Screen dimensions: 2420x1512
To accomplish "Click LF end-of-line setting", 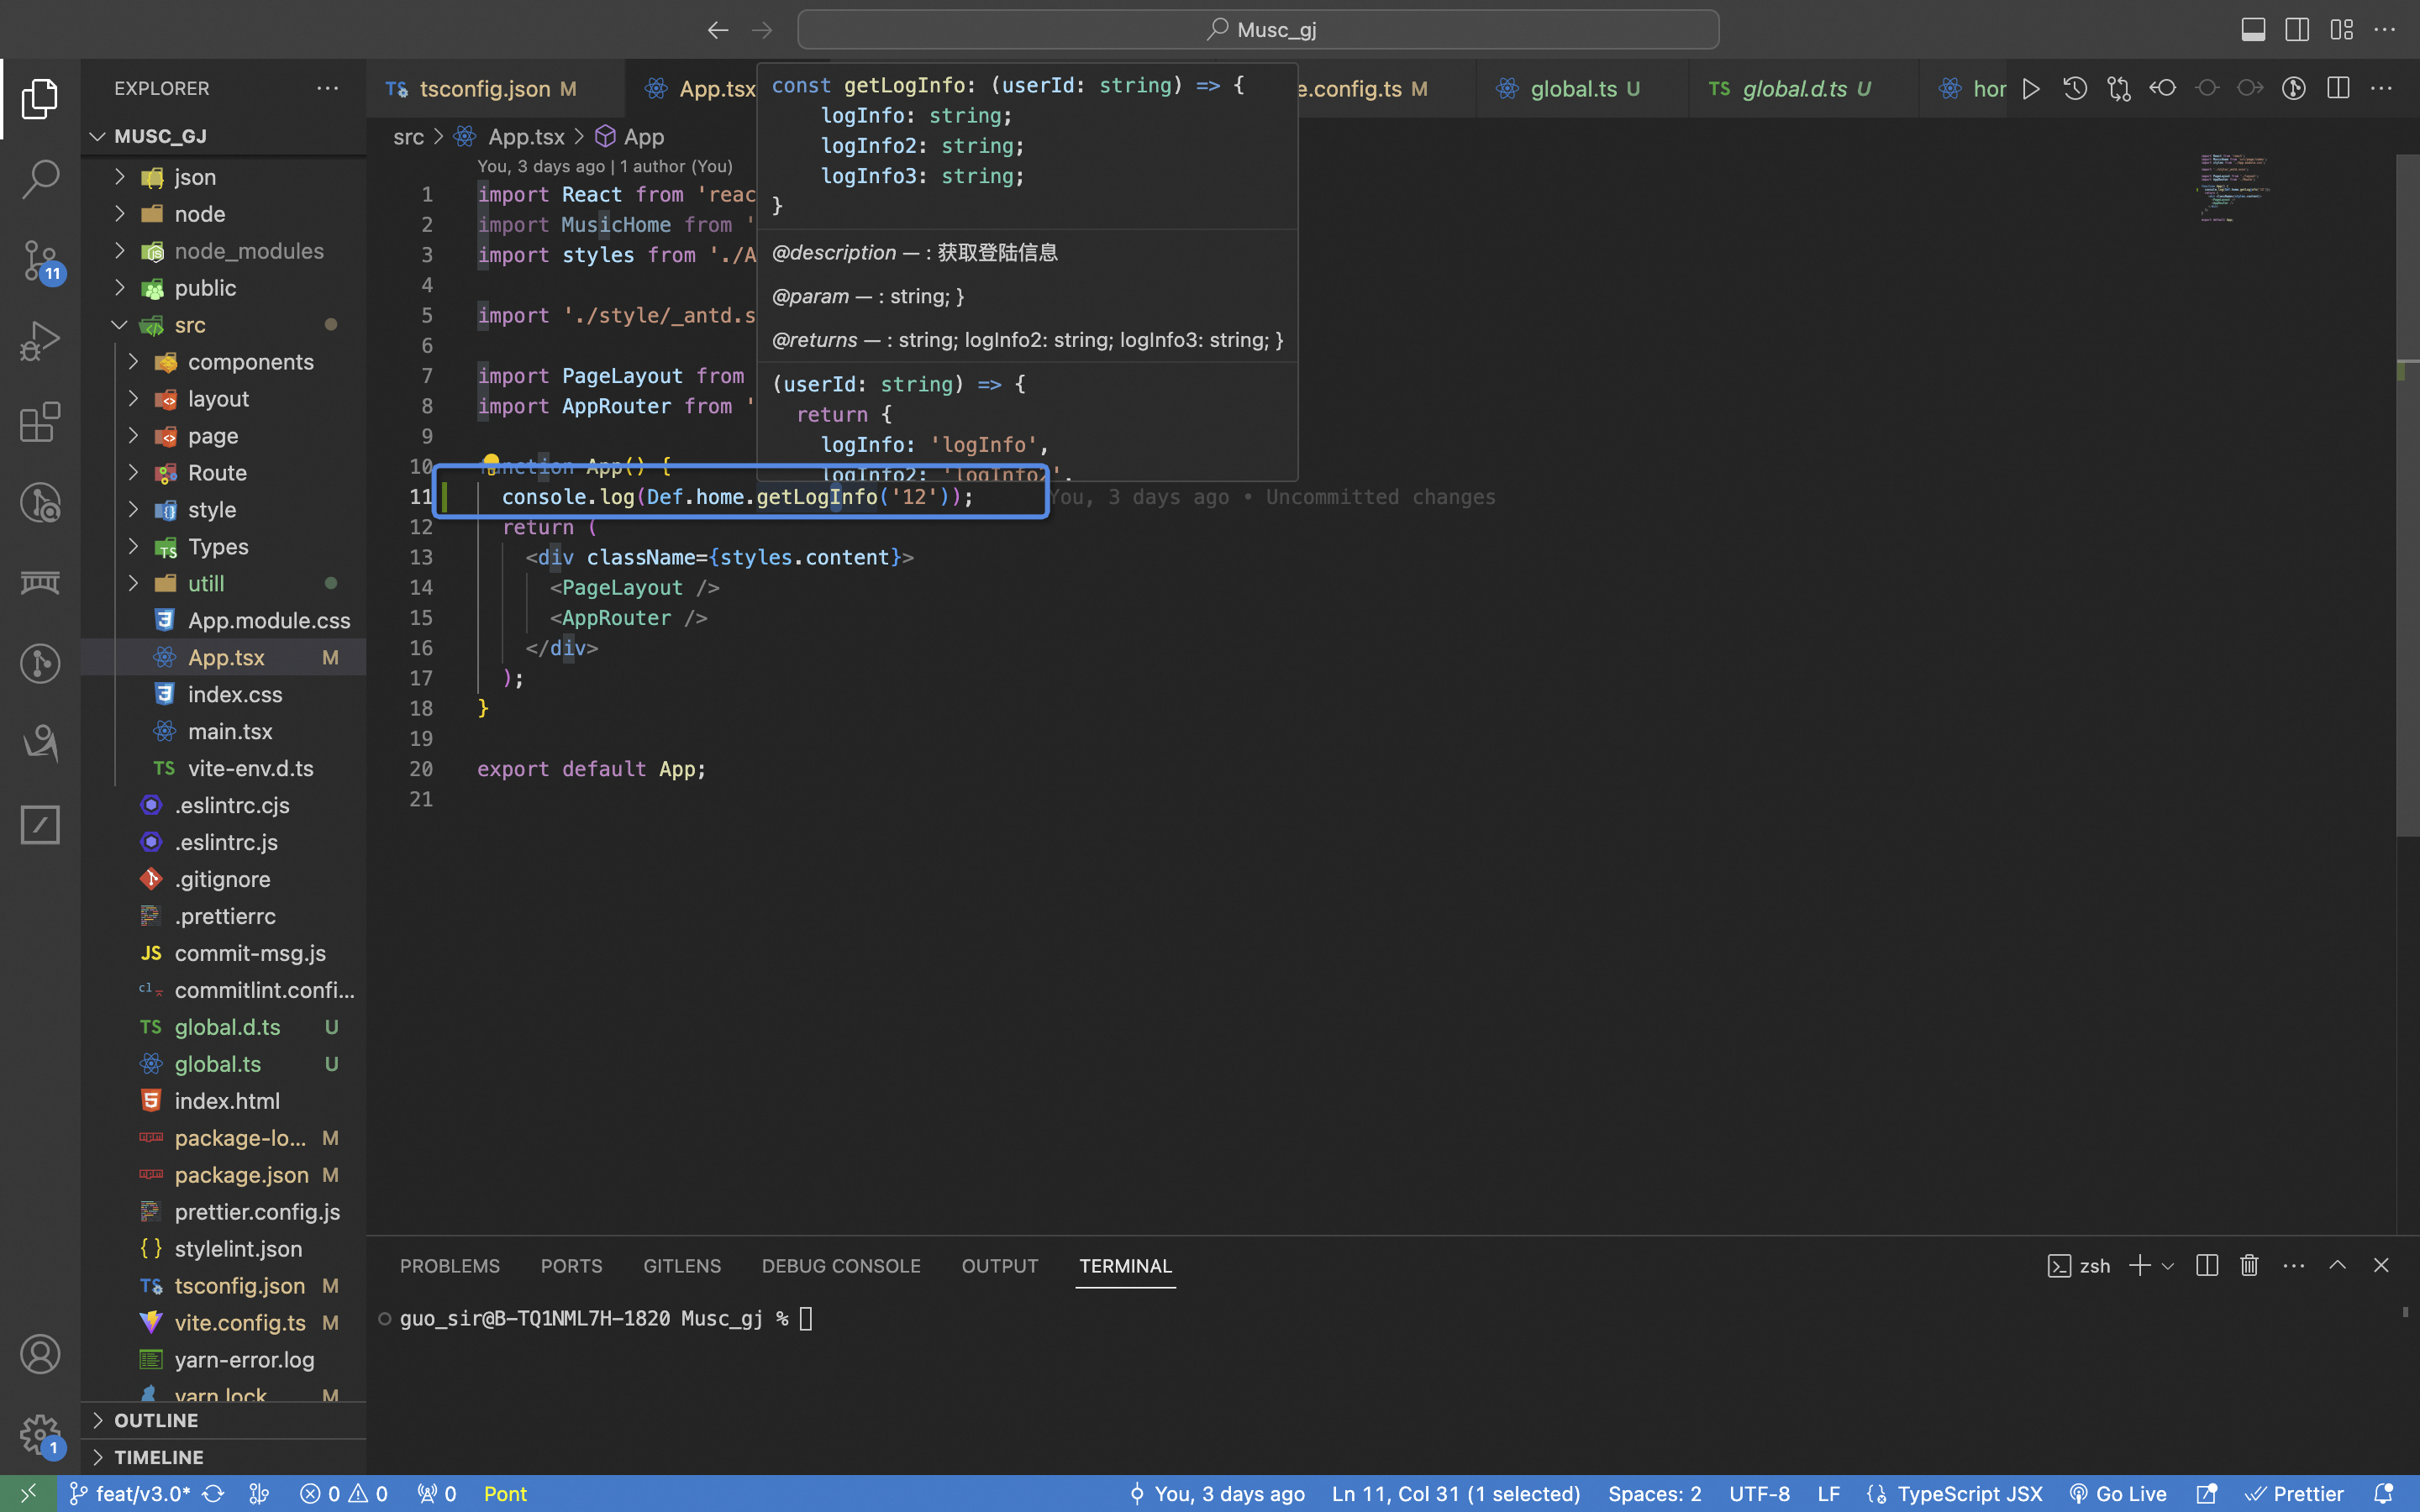I will coord(1829,1493).
